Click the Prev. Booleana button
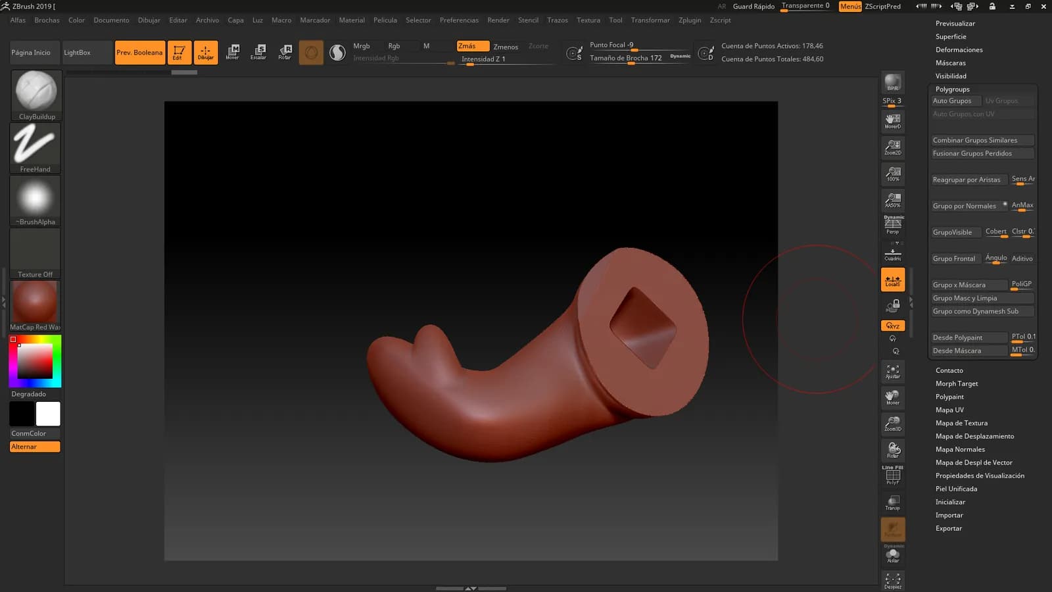1052x592 pixels. pos(139,53)
